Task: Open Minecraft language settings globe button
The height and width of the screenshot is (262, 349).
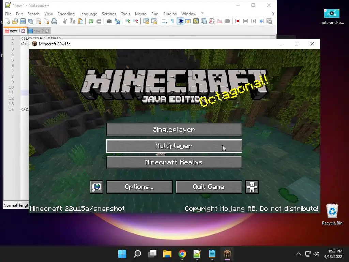Action: (x=96, y=187)
